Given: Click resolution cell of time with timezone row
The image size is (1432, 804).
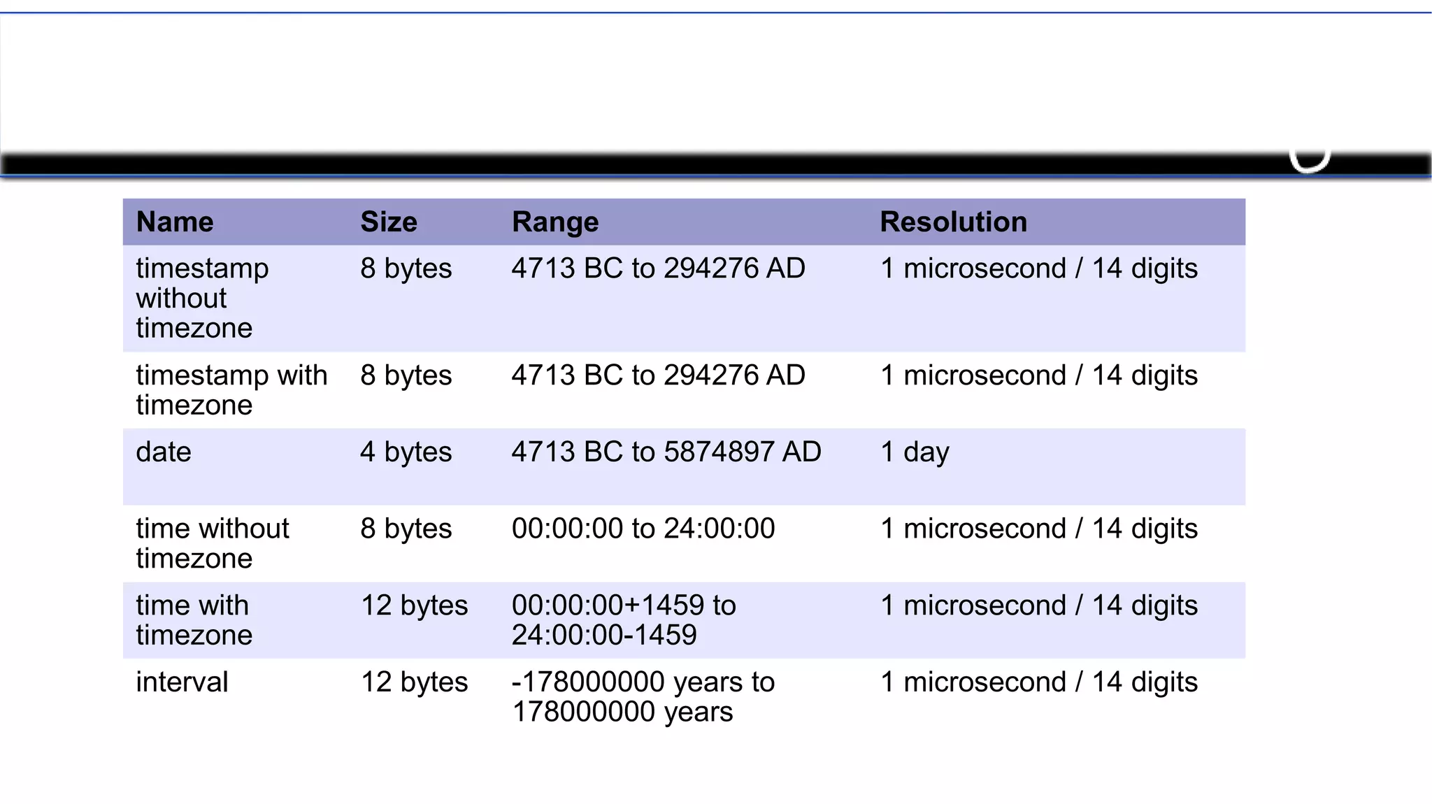Looking at the screenshot, I should click(1039, 605).
